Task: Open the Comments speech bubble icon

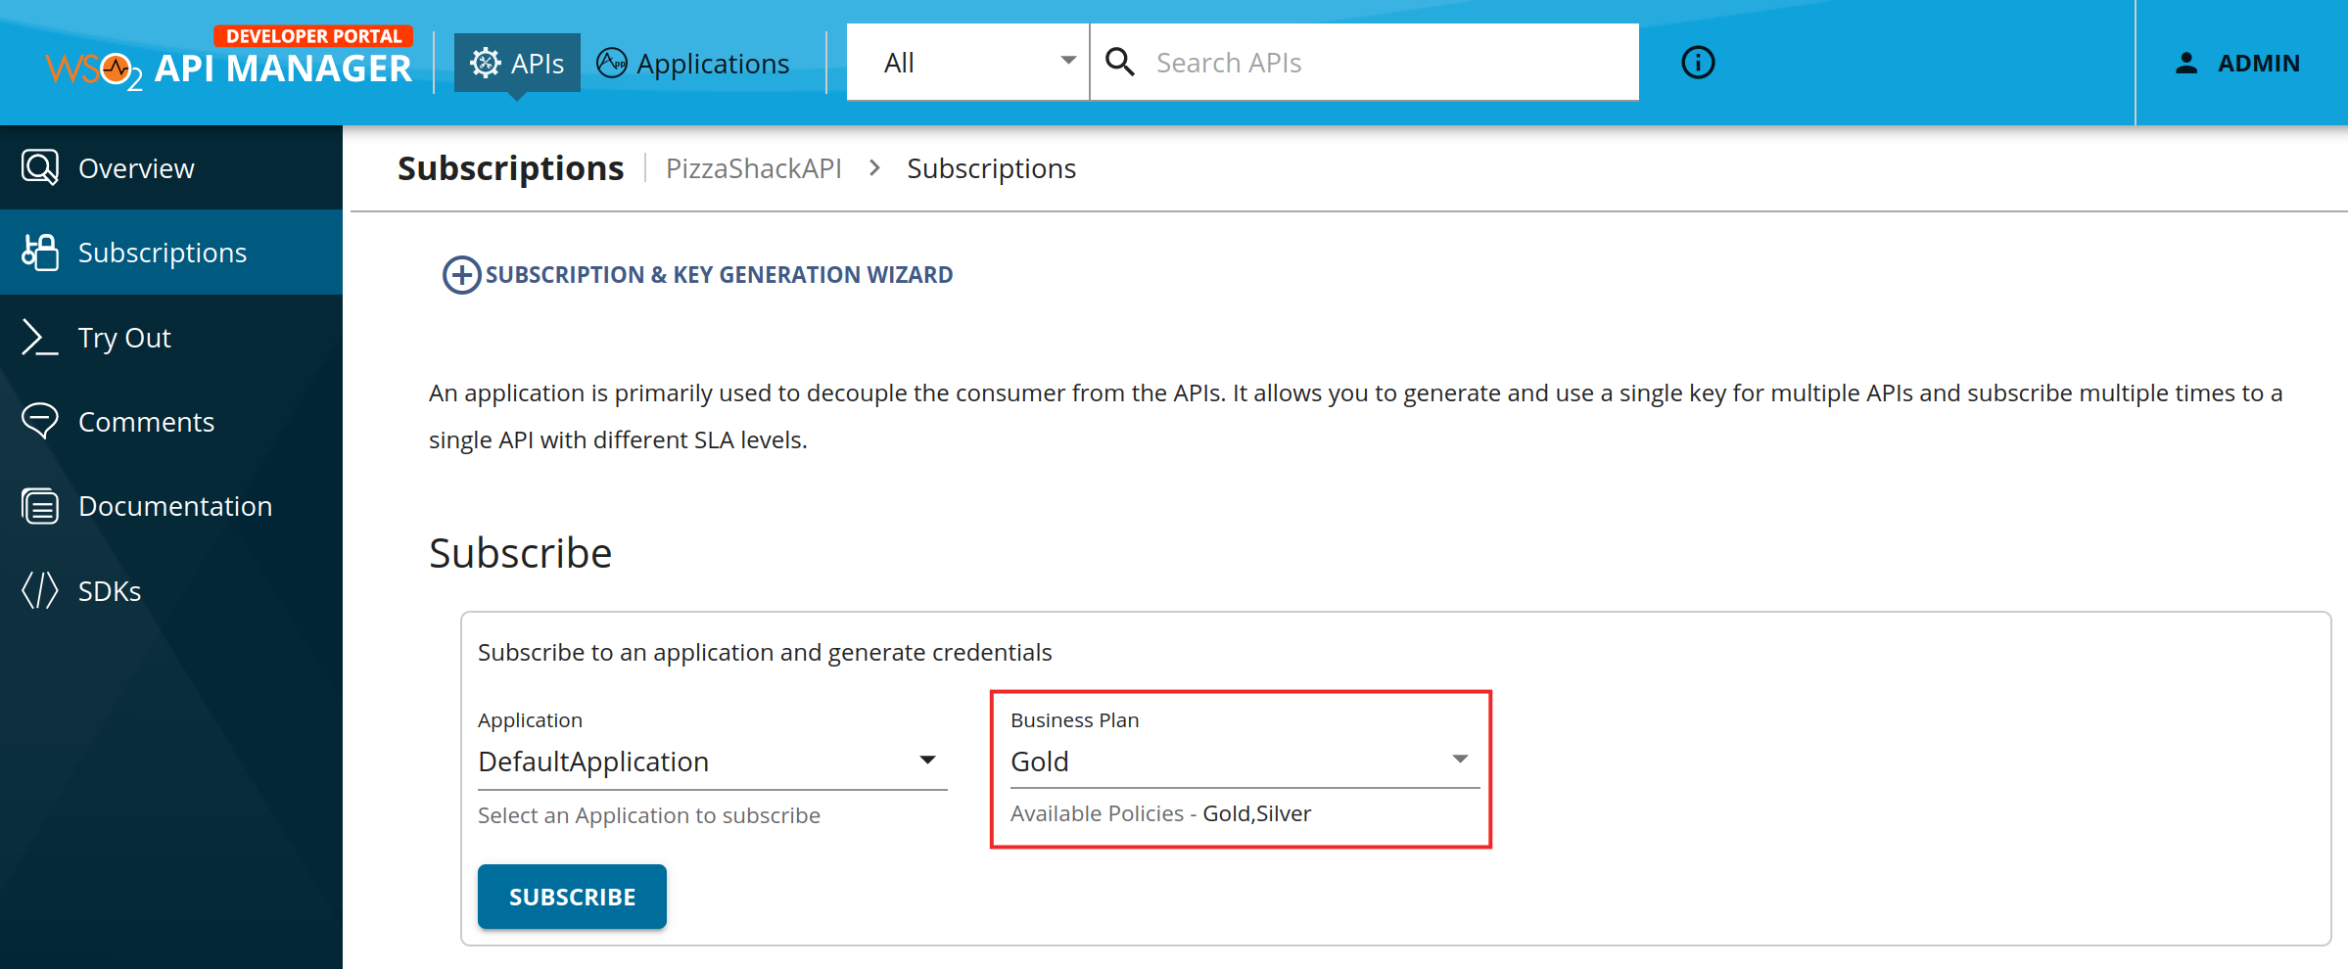Action: pyautogui.click(x=39, y=421)
